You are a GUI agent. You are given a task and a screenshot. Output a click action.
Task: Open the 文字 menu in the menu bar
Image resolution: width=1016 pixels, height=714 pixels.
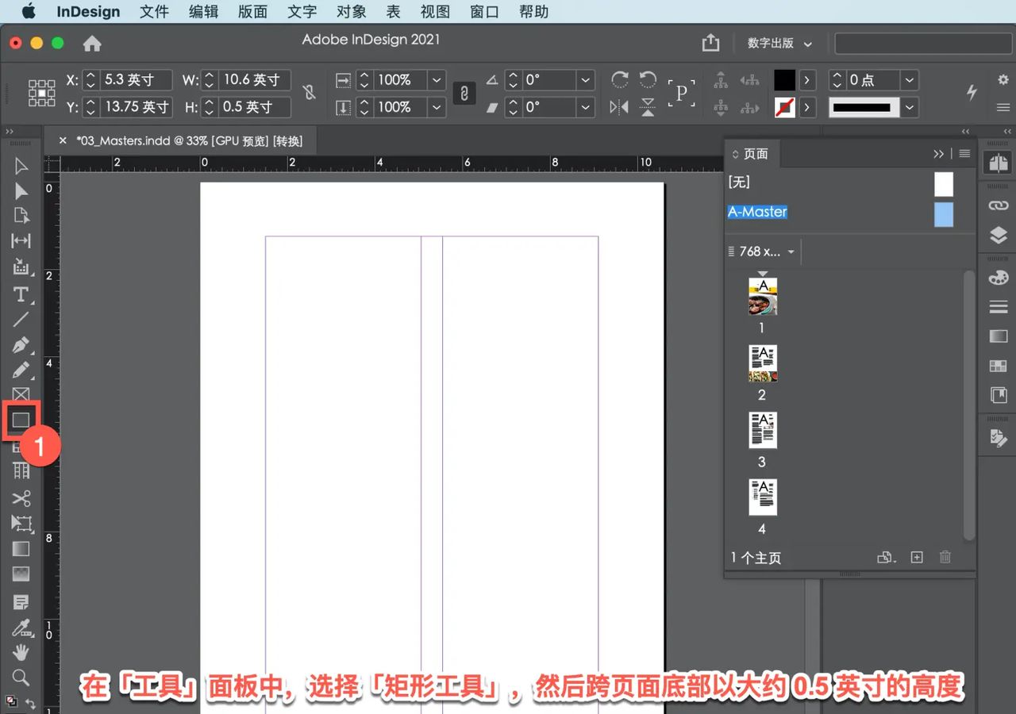click(x=301, y=12)
